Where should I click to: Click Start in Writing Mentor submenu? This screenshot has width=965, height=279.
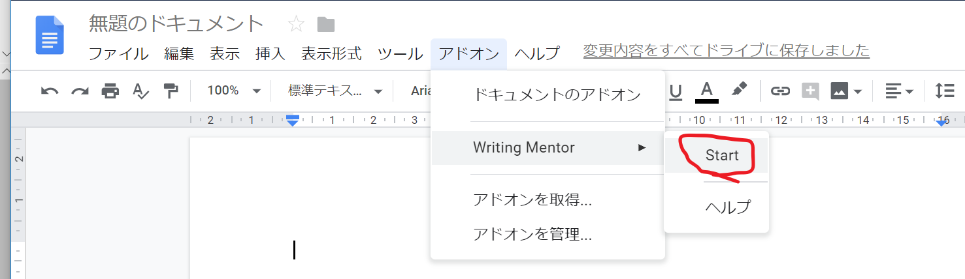(722, 156)
